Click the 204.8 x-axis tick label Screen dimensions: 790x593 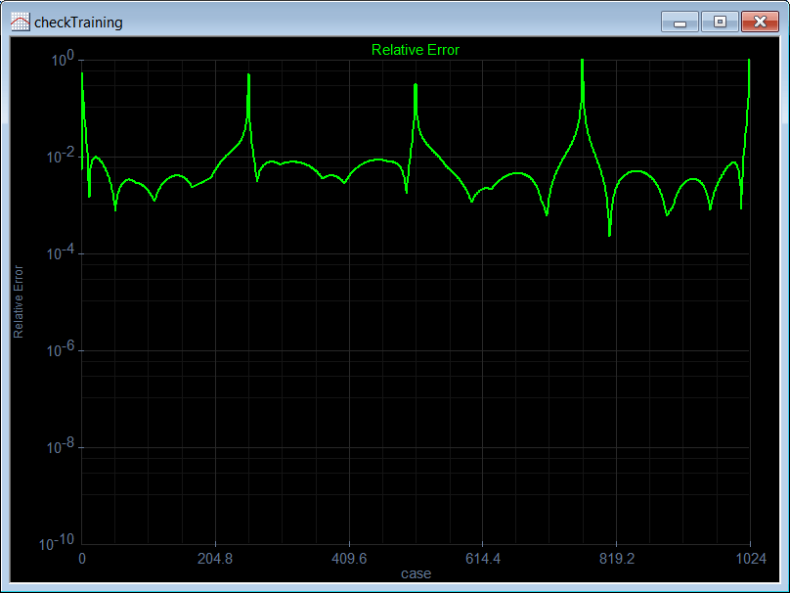pos(215,559)
